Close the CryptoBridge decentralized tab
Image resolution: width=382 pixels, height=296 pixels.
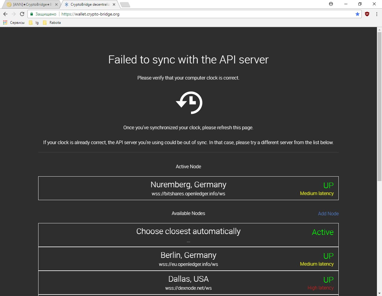tap(114, 4)
